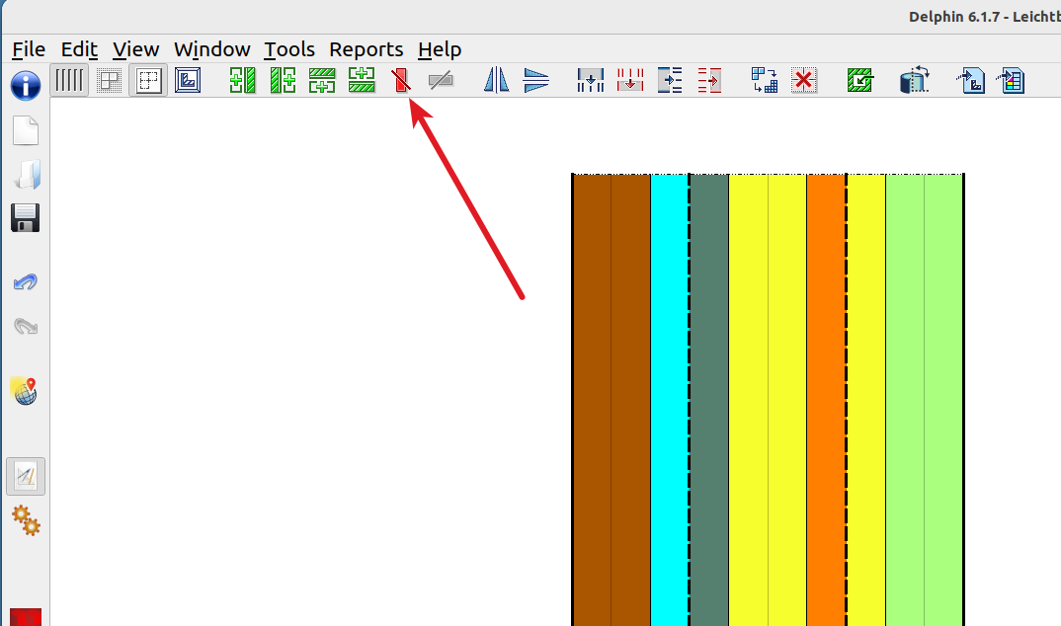Click the blue rightward row arrow icon

(670, 80)
